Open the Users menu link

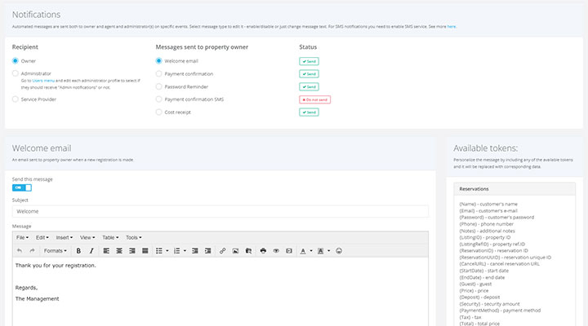(x=43, y=81)
